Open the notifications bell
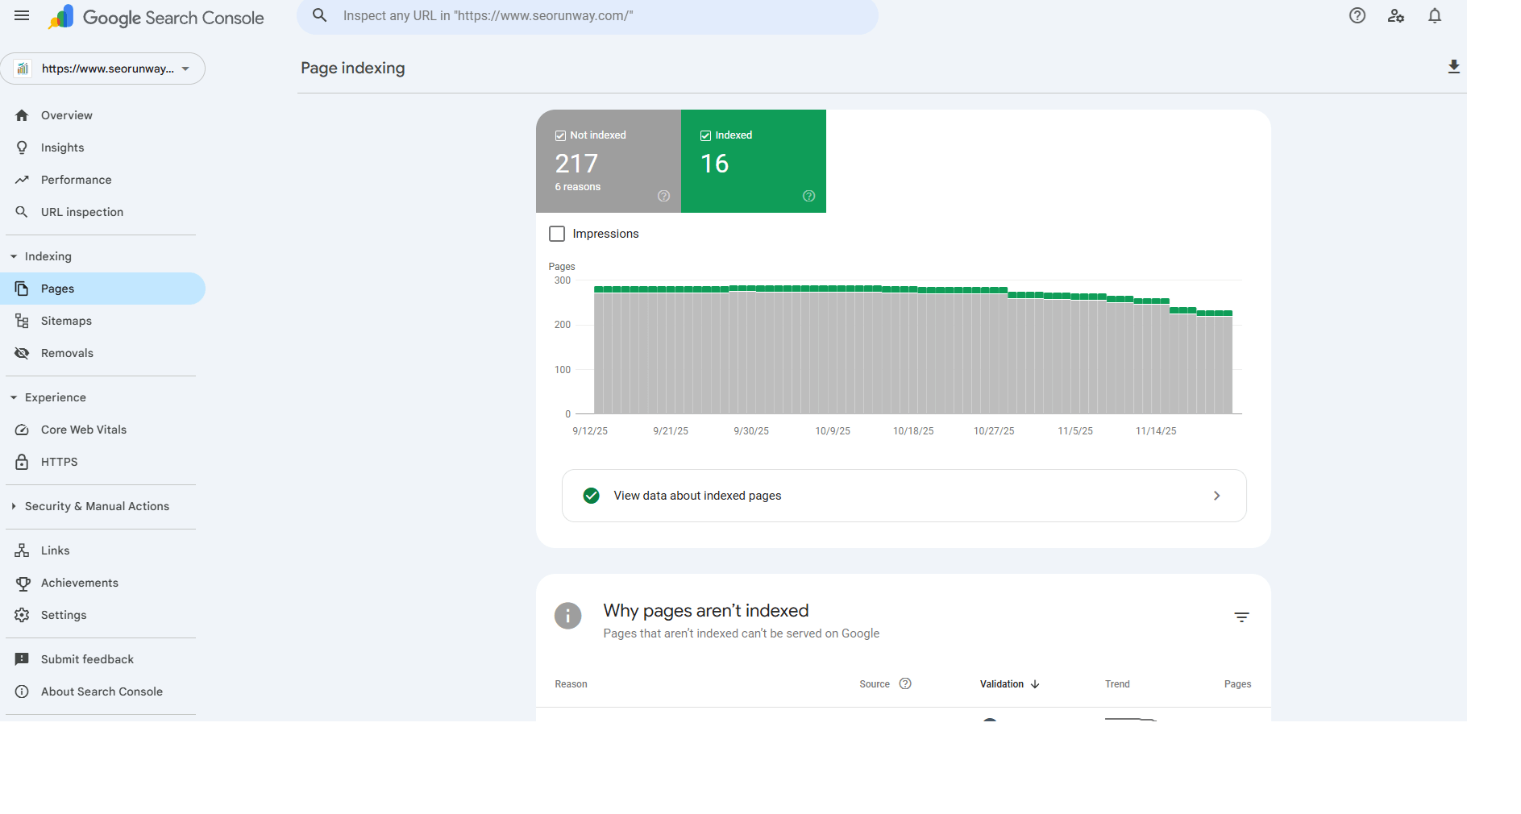This screenshot has height=814, width=1521. pyautogui.click(x=1435, y=16)
